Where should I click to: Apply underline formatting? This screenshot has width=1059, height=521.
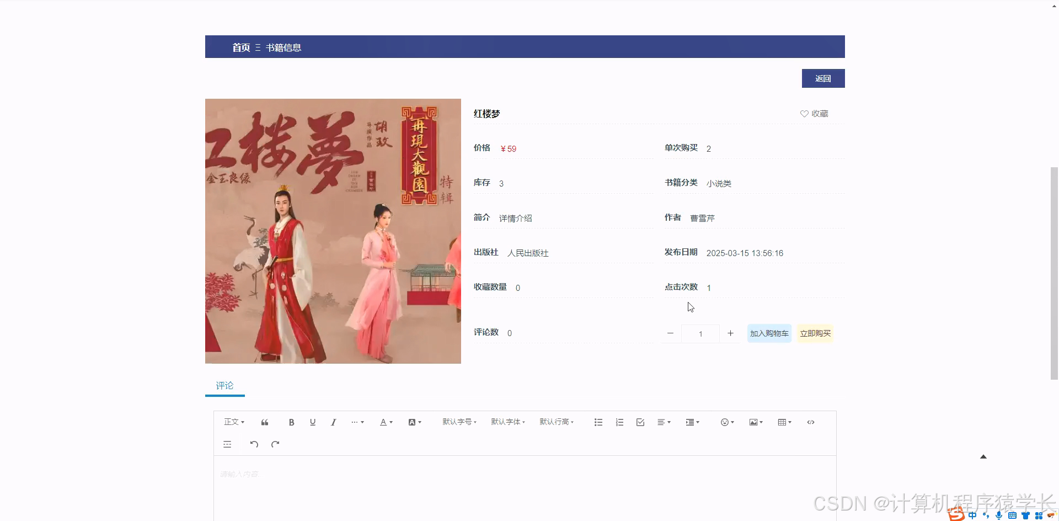(312, 422)
